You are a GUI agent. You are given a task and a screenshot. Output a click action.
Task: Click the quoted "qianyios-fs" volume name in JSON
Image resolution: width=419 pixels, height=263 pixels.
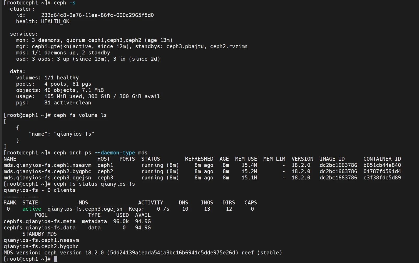[x=74, y=134]
